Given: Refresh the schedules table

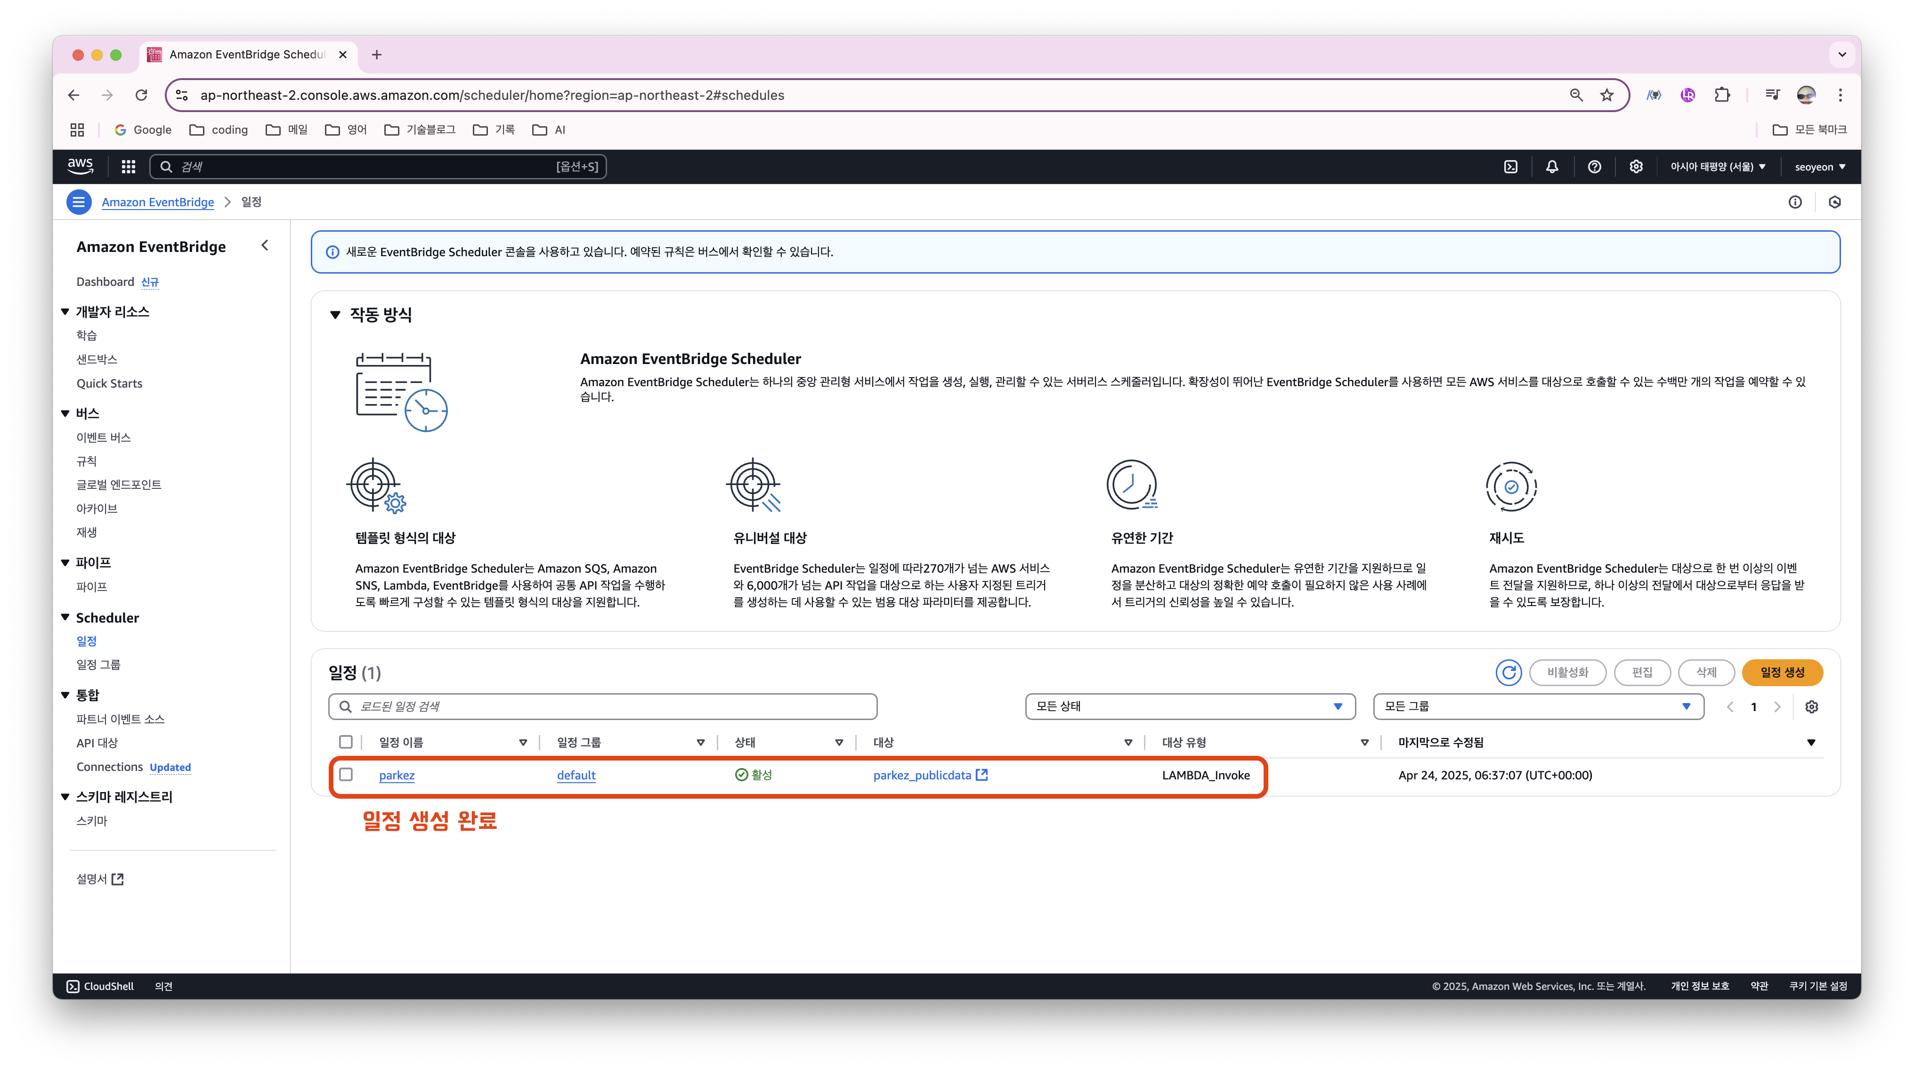Looking at the screenshot, I should pyautogui.click(x=1508, y=672).
